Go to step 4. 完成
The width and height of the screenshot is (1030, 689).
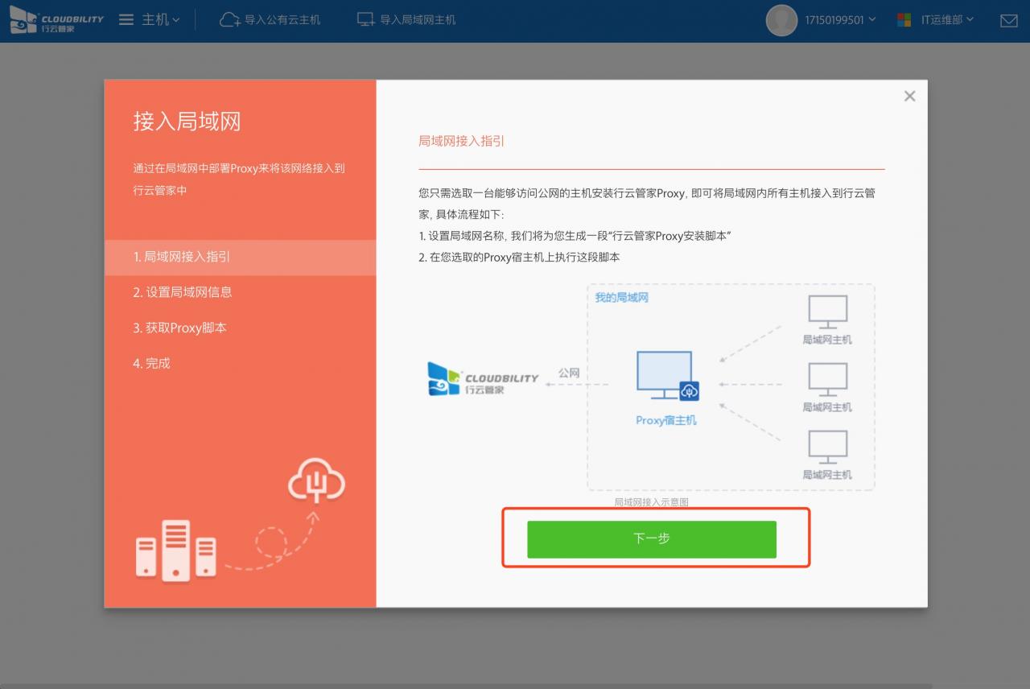[x=240, y=363]
